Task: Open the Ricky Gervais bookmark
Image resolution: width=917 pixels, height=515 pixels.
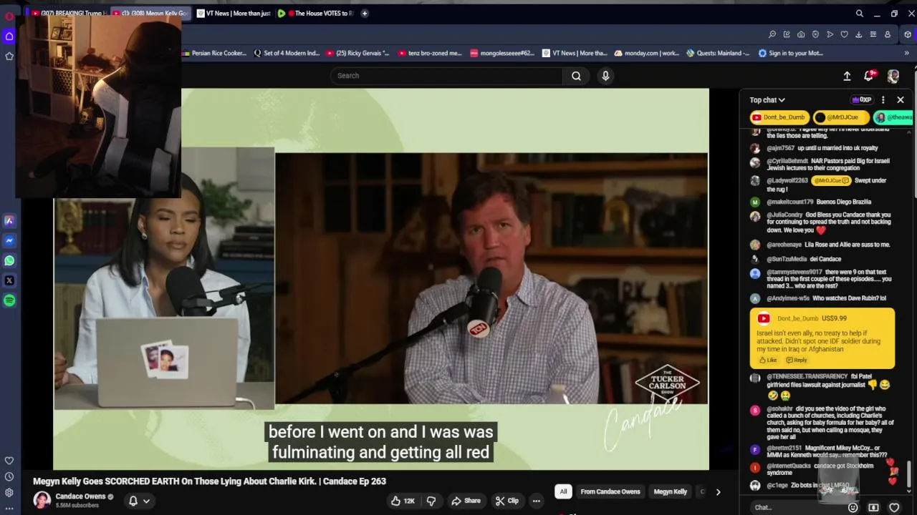Action: tap(357, 53)
